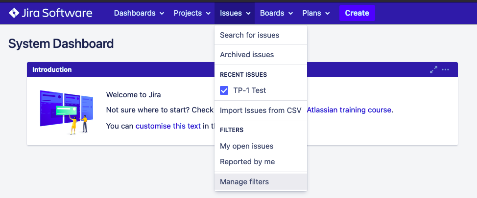
Task: Open Manage filters menu item
Action: pos(244,182)
